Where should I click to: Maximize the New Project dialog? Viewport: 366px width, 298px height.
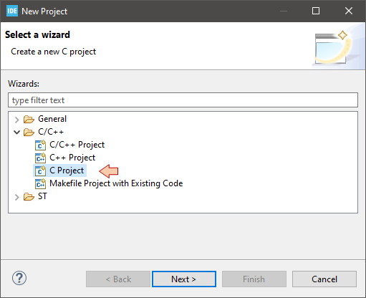pos(316,11)
